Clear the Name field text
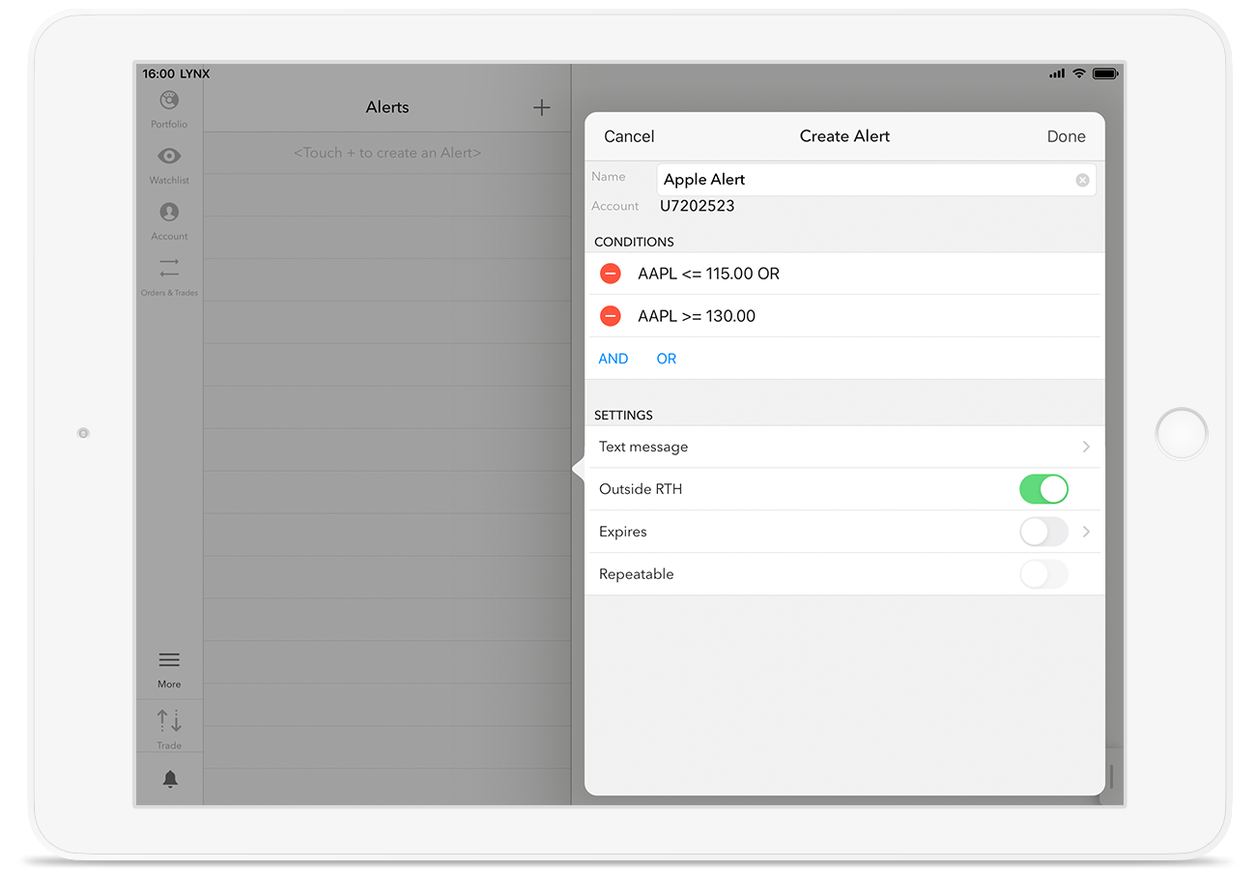 1082,180
